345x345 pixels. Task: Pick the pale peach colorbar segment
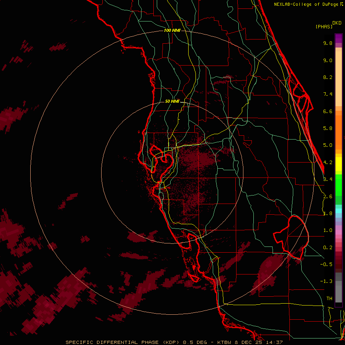tap(338, 79)
